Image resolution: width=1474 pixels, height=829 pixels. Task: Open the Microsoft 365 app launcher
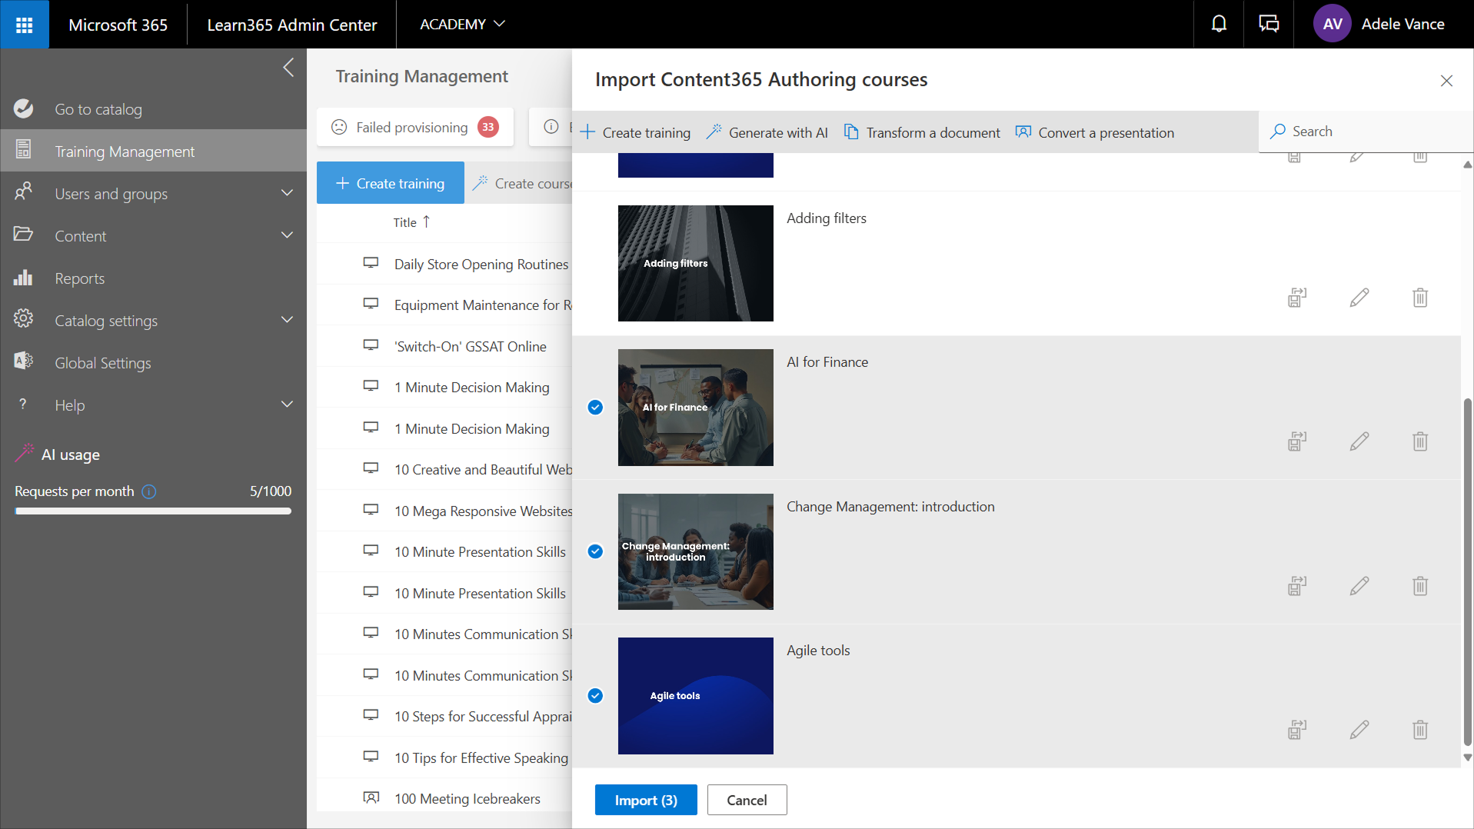coord(25,25)
